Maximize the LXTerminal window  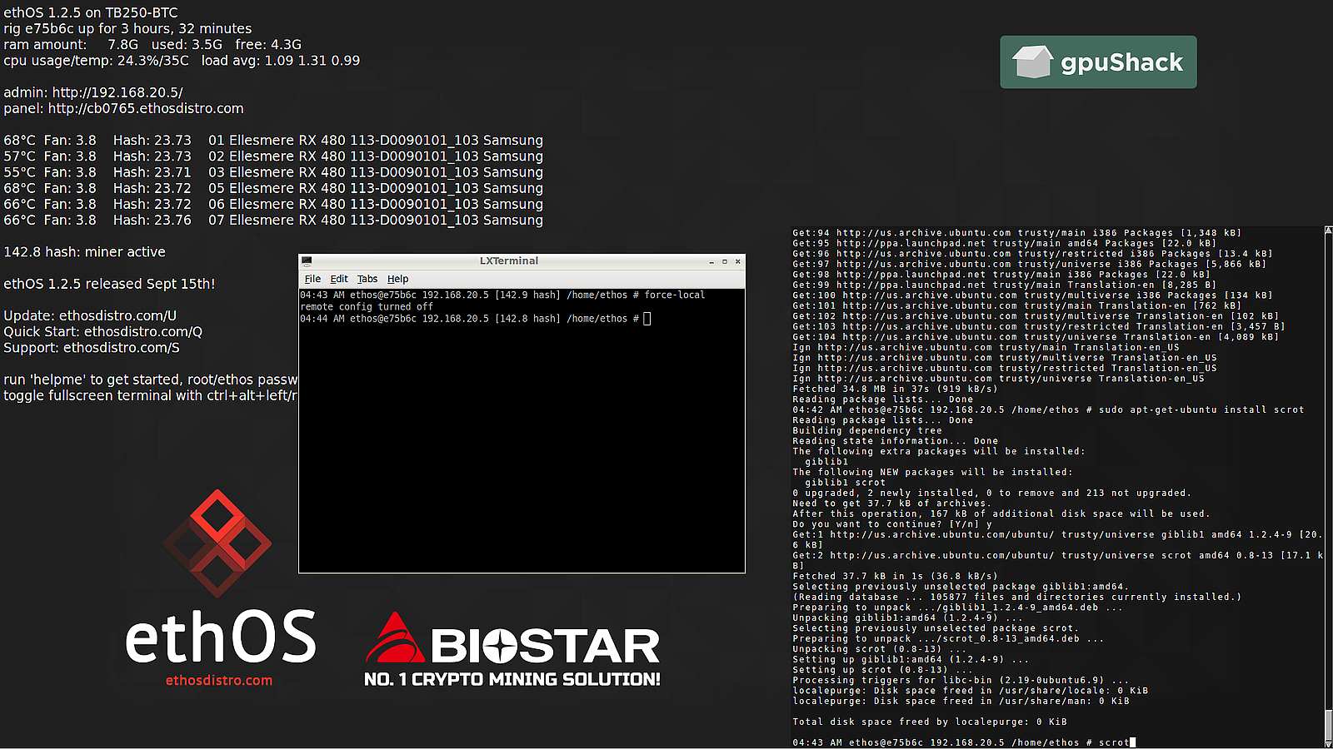tap(725, 261)
